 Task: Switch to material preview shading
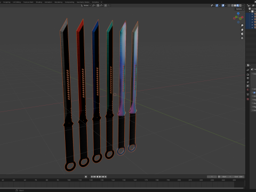pos(238,5)
